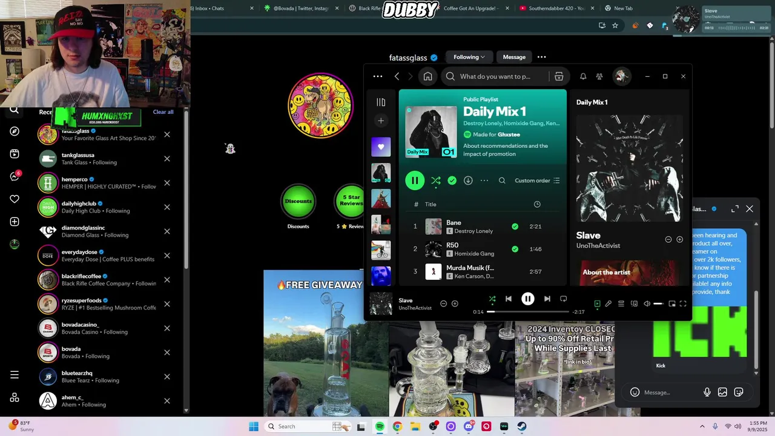Image resolution: width=775 pixels, height=436 pixels.
Task: Open Instagram hamburger More menu
Action: 15,375
